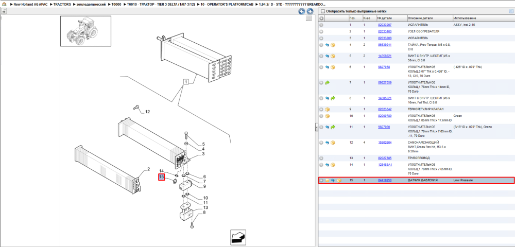Open part number 82033008 link
This screenshot has height=247, width=515.
[385, 39]
